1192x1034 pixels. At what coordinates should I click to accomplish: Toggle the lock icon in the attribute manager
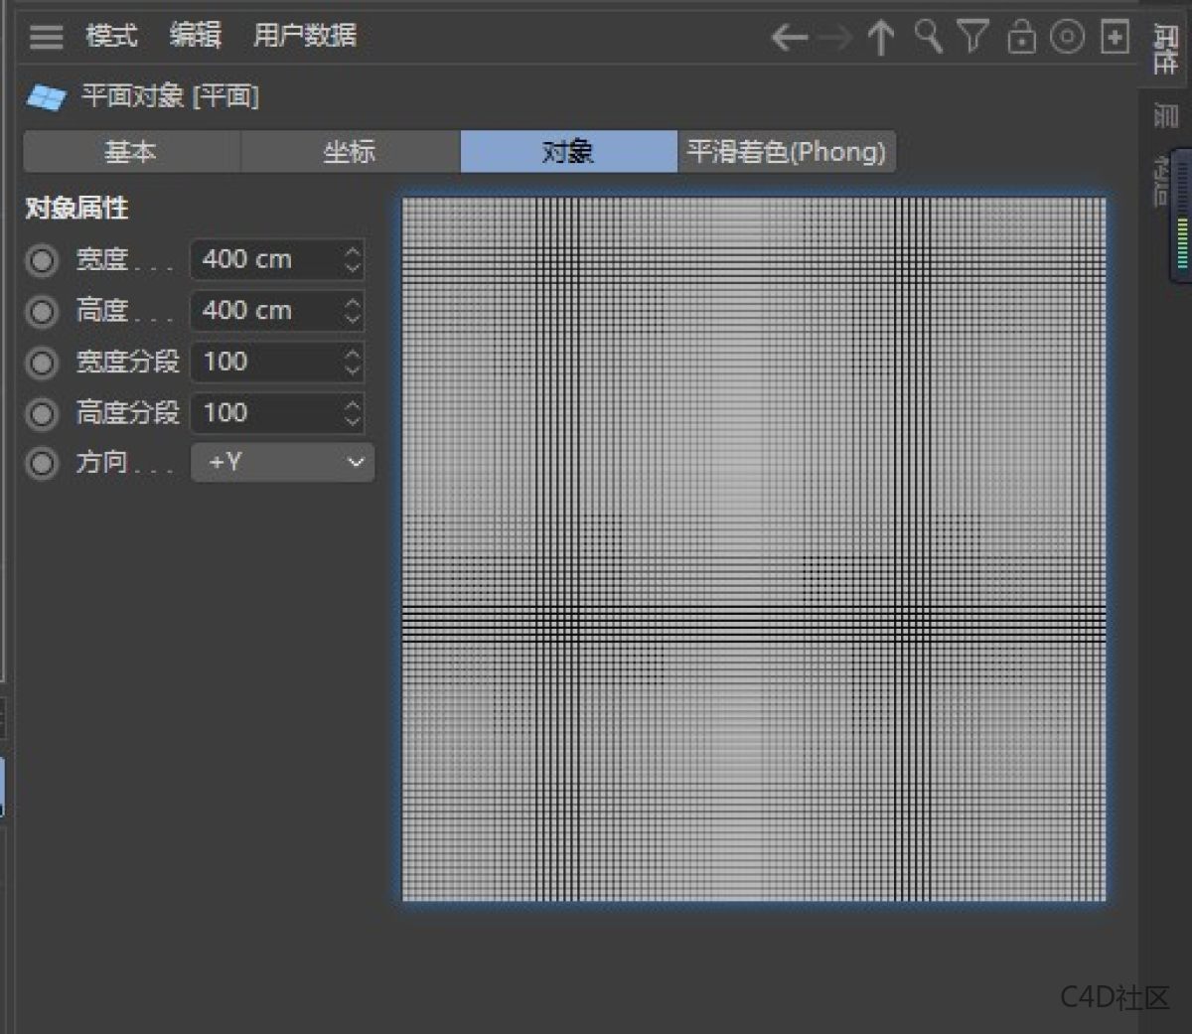click(x=1021, y=37)
